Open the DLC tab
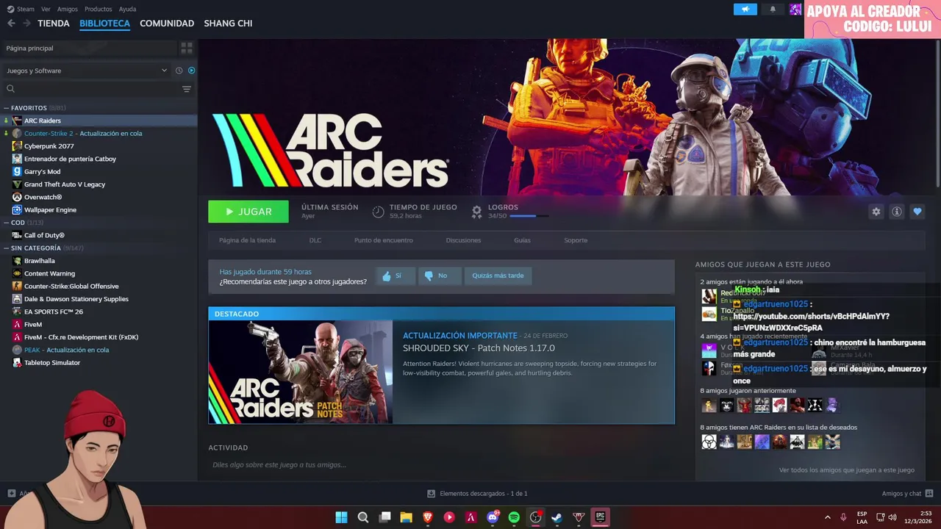The width and height of the screenshot is (941, 529). [x=315, y=240]
